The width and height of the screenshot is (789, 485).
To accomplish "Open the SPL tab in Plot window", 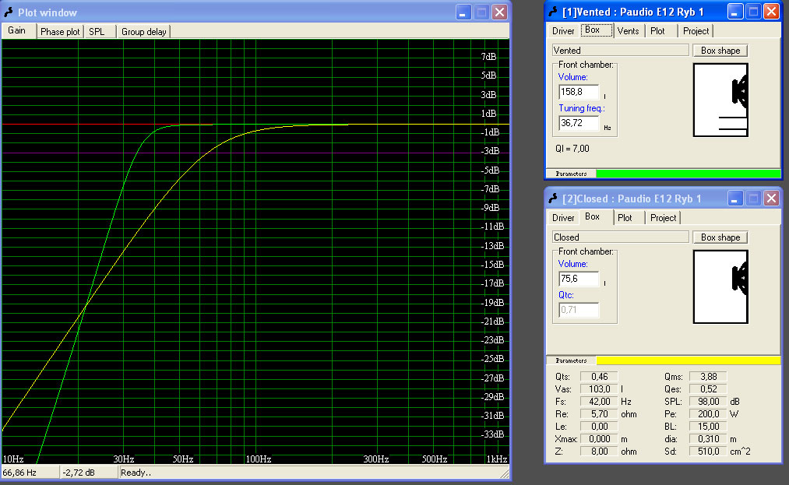I will pyautogui.click(x=100, y=32).
